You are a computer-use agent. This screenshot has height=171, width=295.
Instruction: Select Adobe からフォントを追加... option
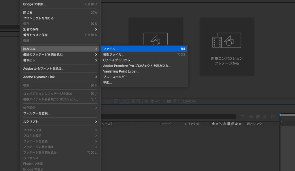click(x=44, y=69)
